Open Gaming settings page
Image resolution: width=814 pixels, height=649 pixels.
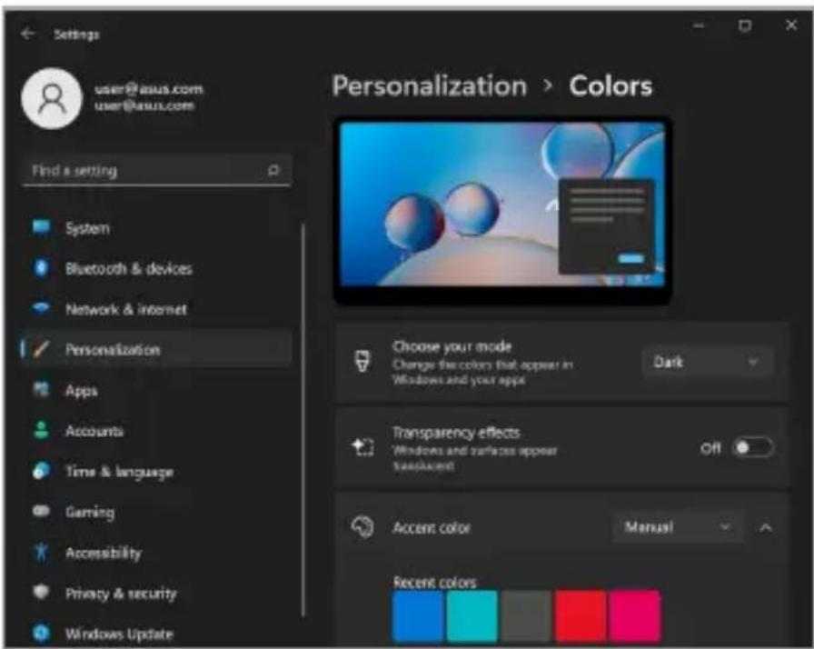(155, 512)
